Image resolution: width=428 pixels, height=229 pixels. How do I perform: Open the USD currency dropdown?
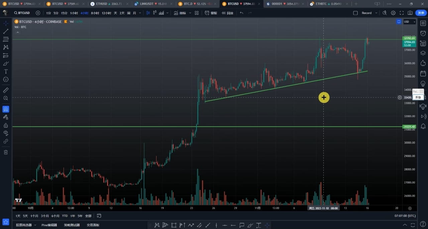click(x=410, y=22)
